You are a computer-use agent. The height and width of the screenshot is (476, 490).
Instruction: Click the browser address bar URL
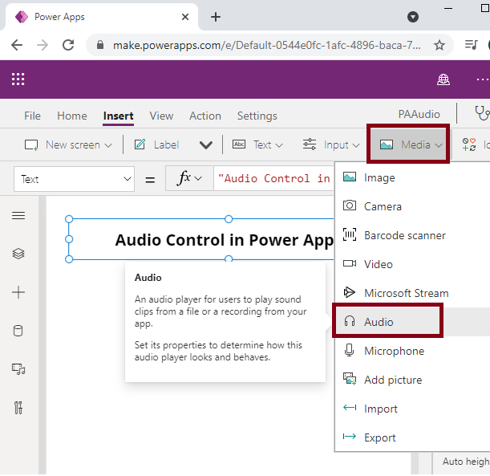(x=267, y=45)
